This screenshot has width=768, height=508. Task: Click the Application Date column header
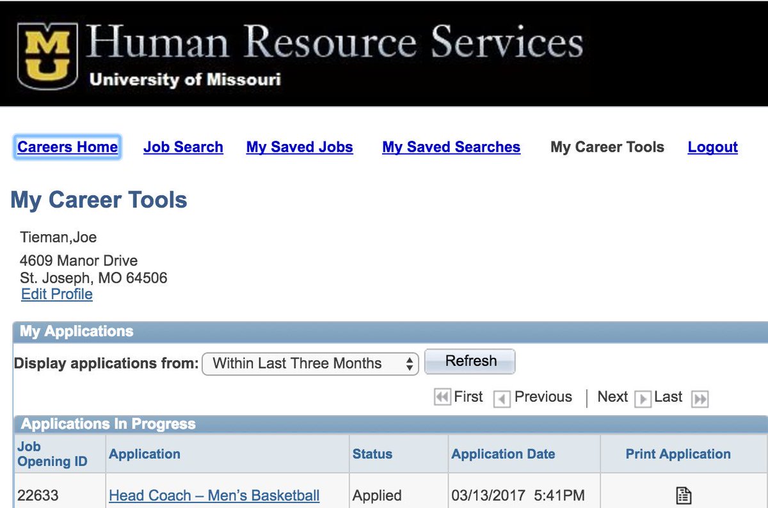point(503,454)
